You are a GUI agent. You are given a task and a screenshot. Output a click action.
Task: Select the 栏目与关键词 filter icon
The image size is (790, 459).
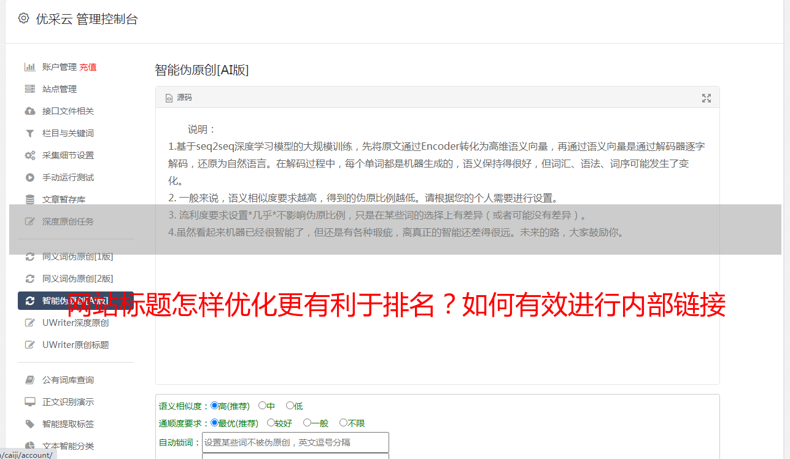pos(29,133)
